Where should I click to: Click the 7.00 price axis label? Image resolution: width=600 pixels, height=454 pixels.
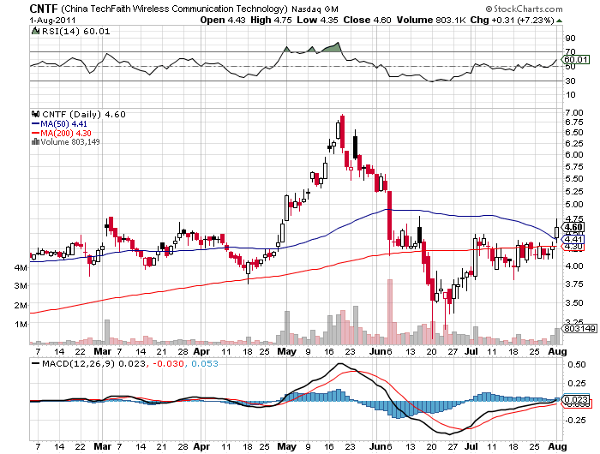(574, 112)
